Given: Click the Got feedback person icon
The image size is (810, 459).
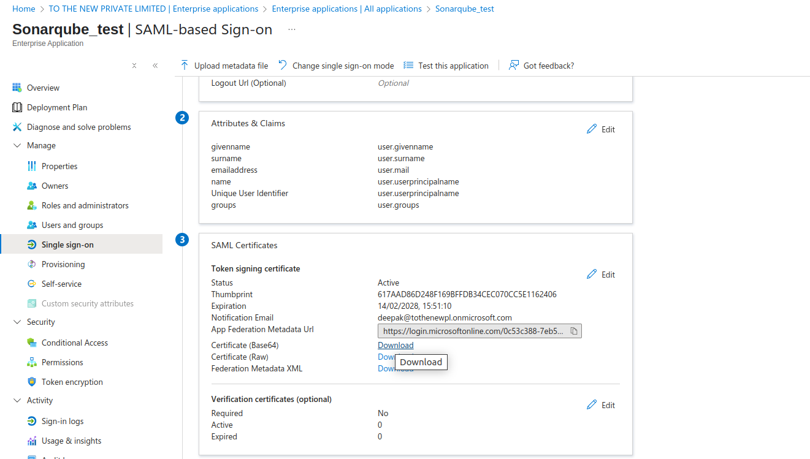Looking at the screenshot, I should coord(514,65).
